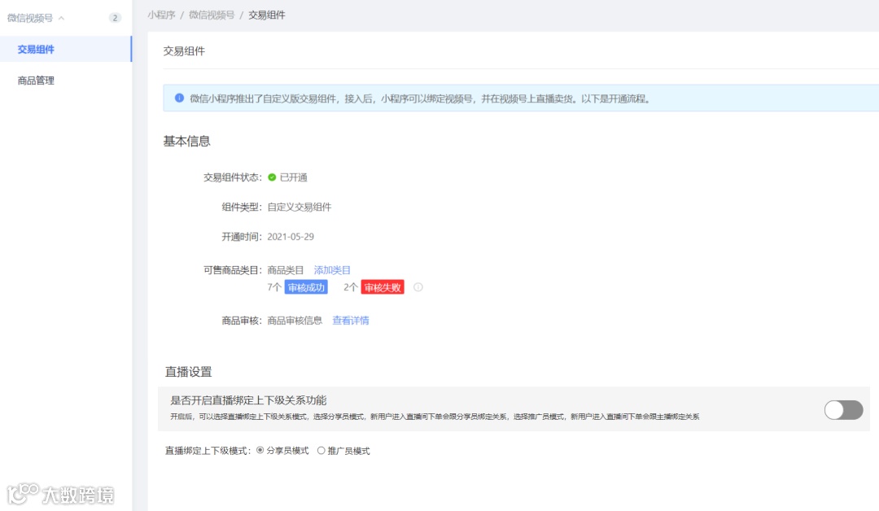Go to 微信视频号 in the breadcrumb

tap(212, 15)
